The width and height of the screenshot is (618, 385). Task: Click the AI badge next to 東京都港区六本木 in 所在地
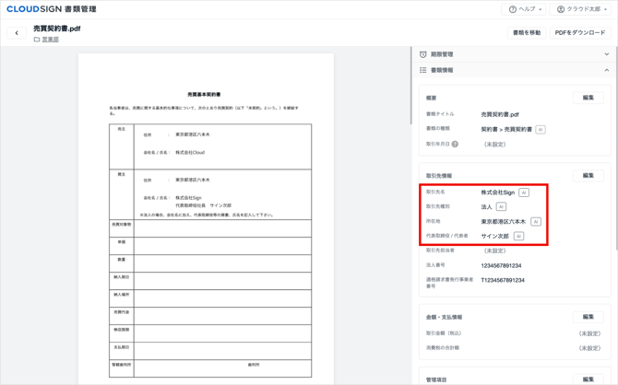coord(536,222)
